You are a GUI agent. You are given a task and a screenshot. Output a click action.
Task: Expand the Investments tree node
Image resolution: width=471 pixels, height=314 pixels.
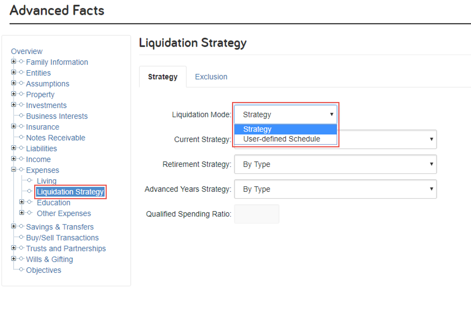13,105
